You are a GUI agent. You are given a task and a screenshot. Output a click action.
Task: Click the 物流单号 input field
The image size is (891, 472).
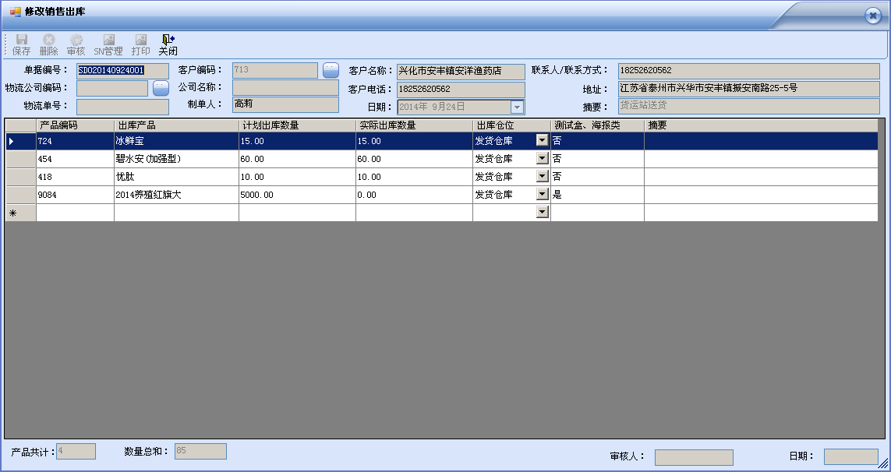pos(122,107)
